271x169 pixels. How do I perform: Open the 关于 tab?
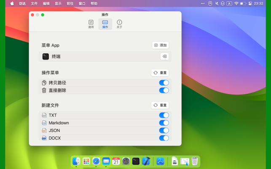pyautogui.click(x=119, y=24)
